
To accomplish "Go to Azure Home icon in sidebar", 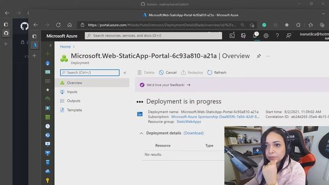I will point(48,63).
